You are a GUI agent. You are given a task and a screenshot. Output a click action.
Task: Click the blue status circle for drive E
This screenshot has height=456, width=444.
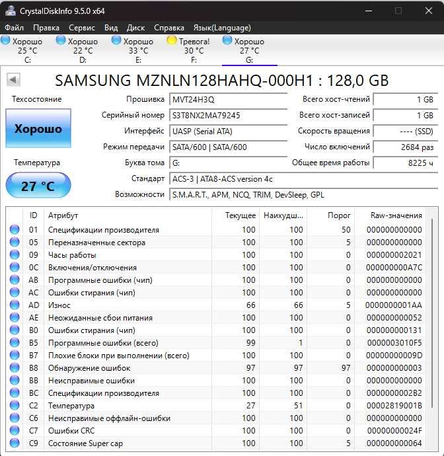[x=116, y=40]
